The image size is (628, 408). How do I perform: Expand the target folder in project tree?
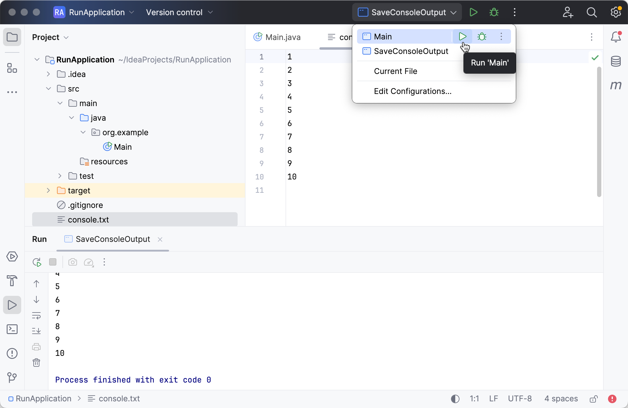[x=49, y=190]
